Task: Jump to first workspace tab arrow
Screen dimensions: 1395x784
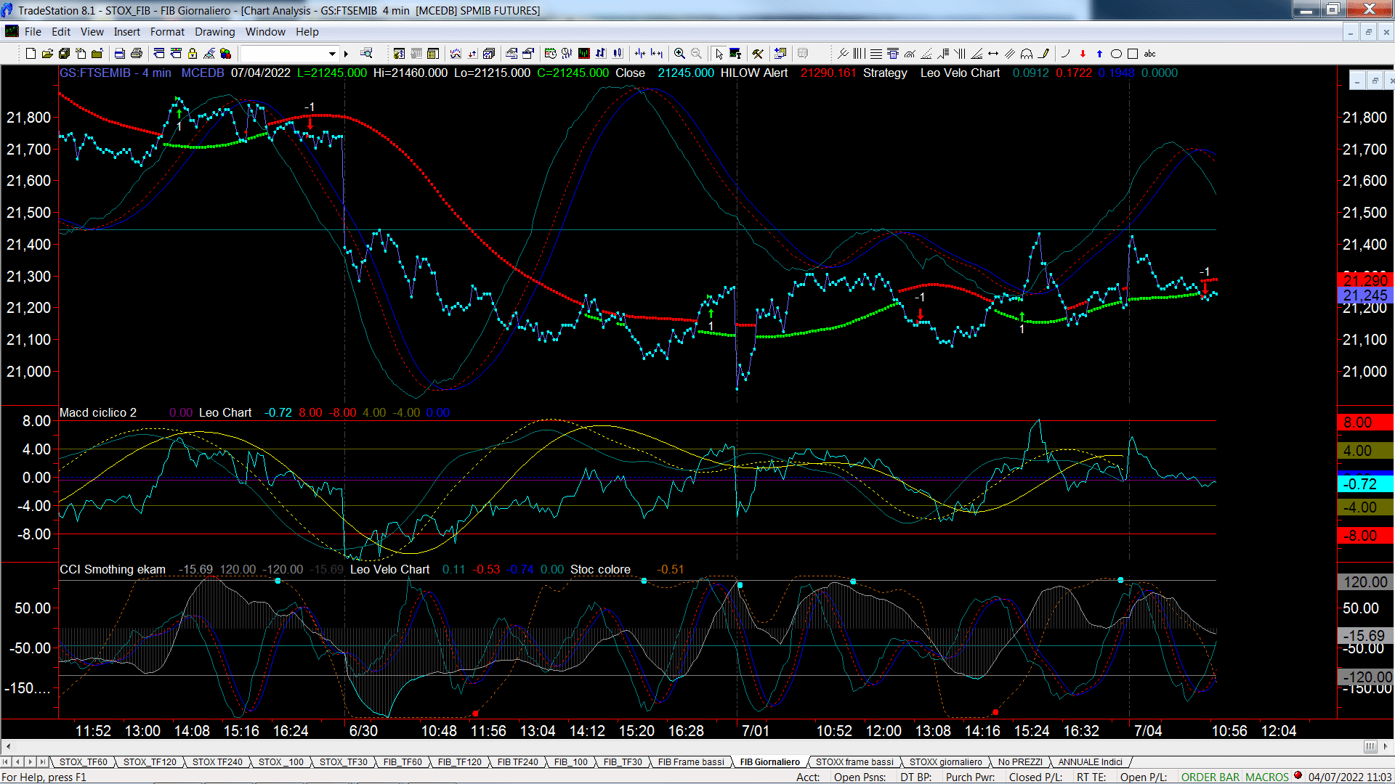Action: coord(7,761)
